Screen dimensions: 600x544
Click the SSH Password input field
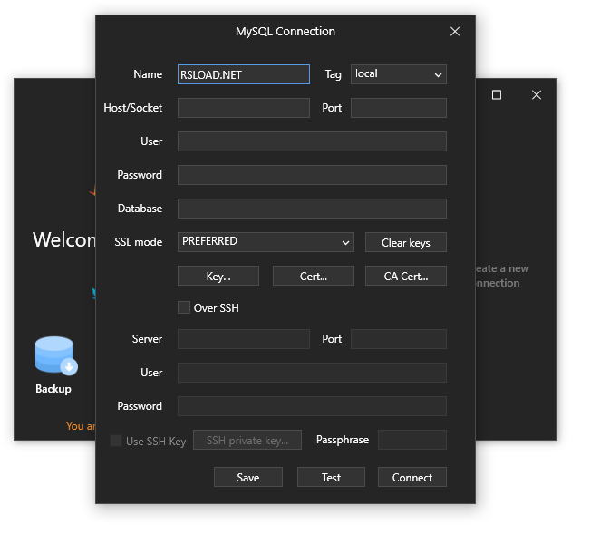[312, 406]
